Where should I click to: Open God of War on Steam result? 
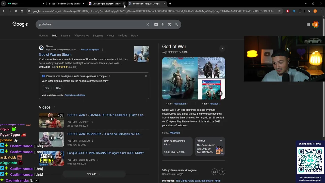(x=55, y=55)
